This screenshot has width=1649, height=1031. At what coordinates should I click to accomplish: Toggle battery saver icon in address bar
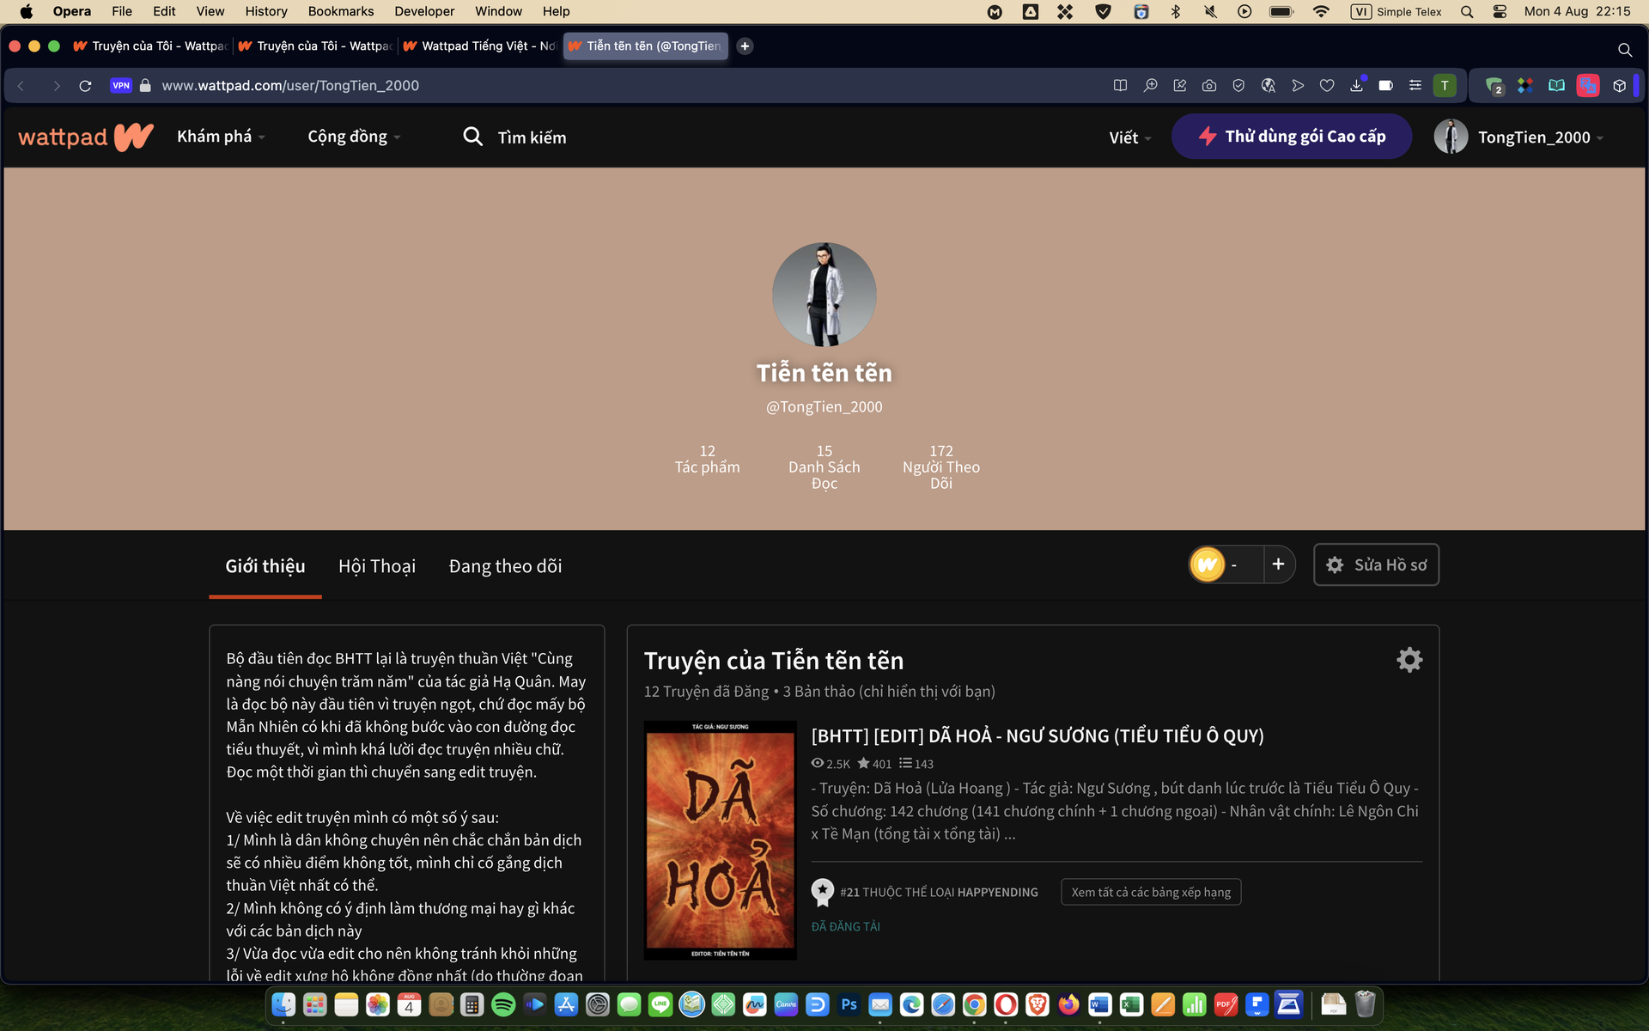[1385, 85]
